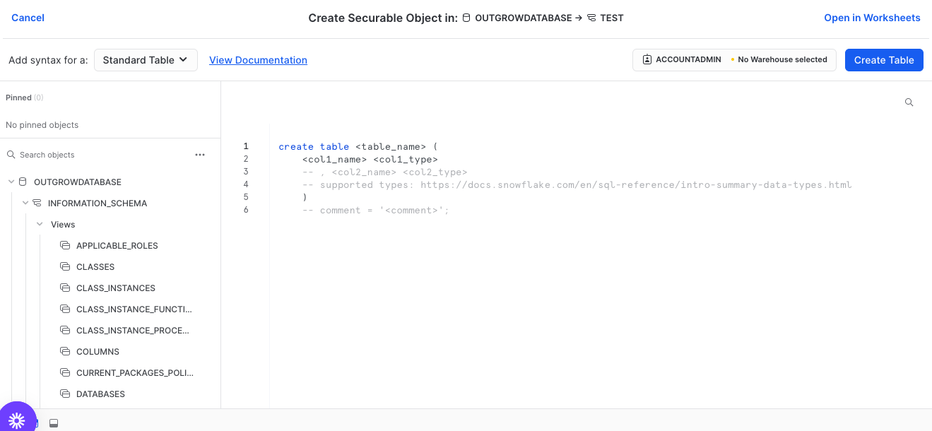Screen dimensions: 932x431
Task: Click the purple floating asterisk widget button
Action: point(17,418)
